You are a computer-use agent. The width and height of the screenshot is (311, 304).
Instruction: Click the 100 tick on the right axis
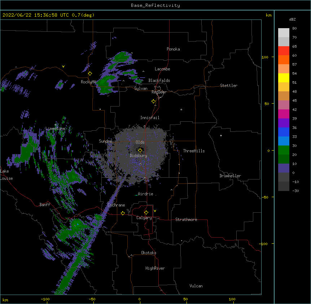265,57
